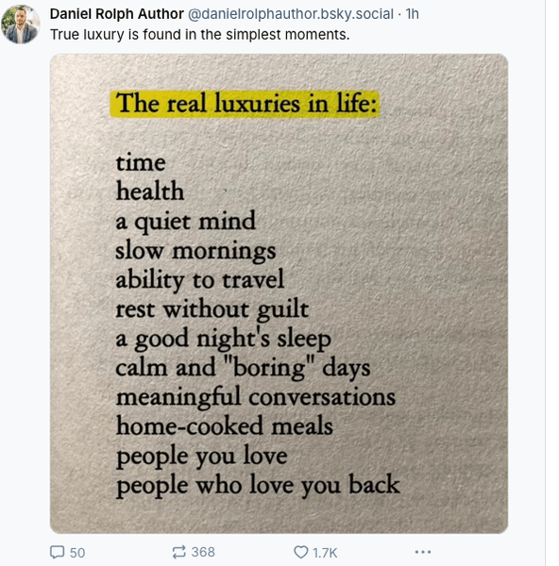The image size is (559, 566).
Task: Click the 'meaningful conversations' line in image
Action: [x=256, y=397]
